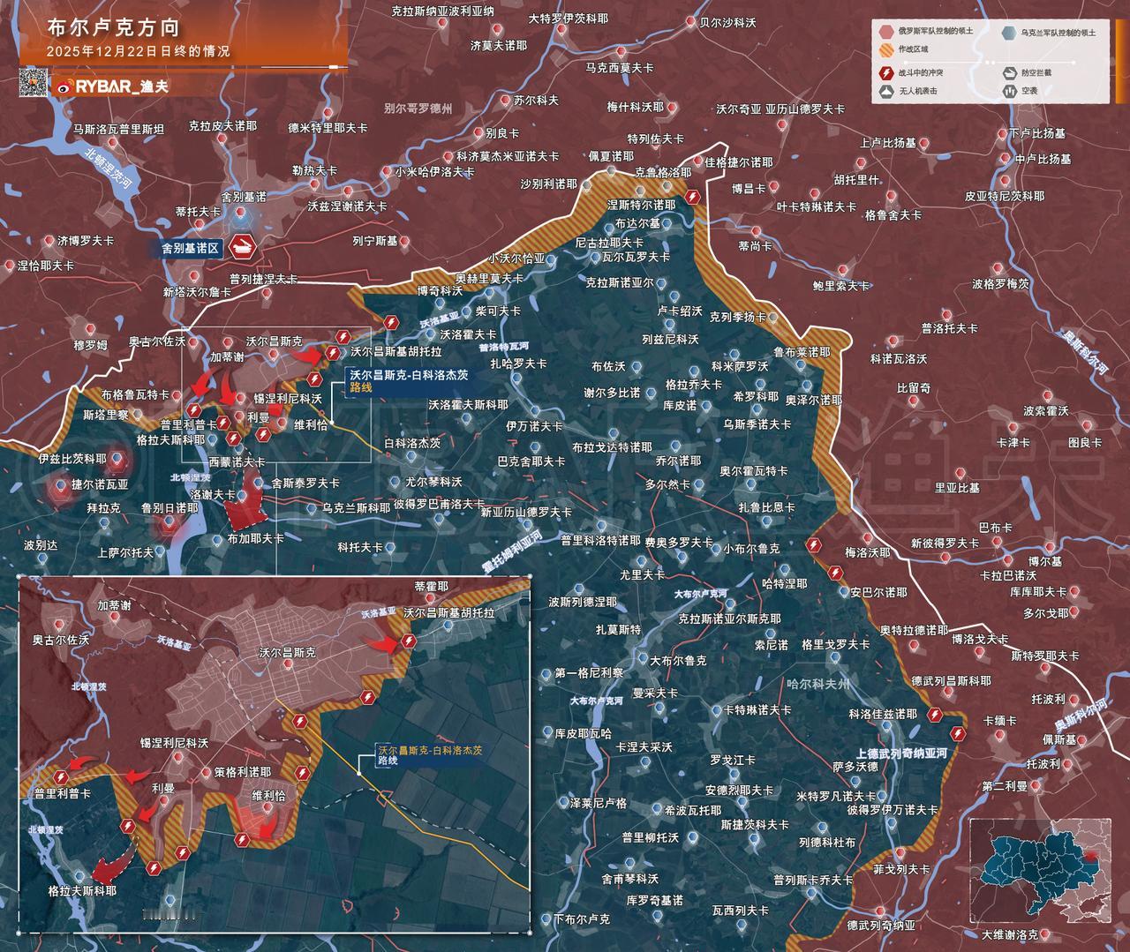Screen dimensions: 1130x952
Task: Click the clash icon beside 梅洛沃耶
Action: 814,547
